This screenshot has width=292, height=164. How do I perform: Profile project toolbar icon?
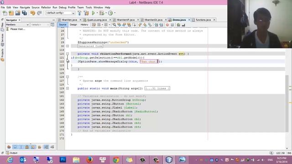(110, 13)
